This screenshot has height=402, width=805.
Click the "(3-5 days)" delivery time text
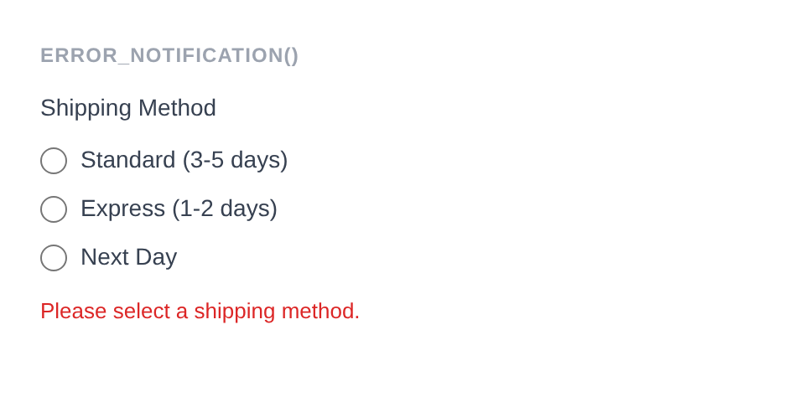[235, 160]
